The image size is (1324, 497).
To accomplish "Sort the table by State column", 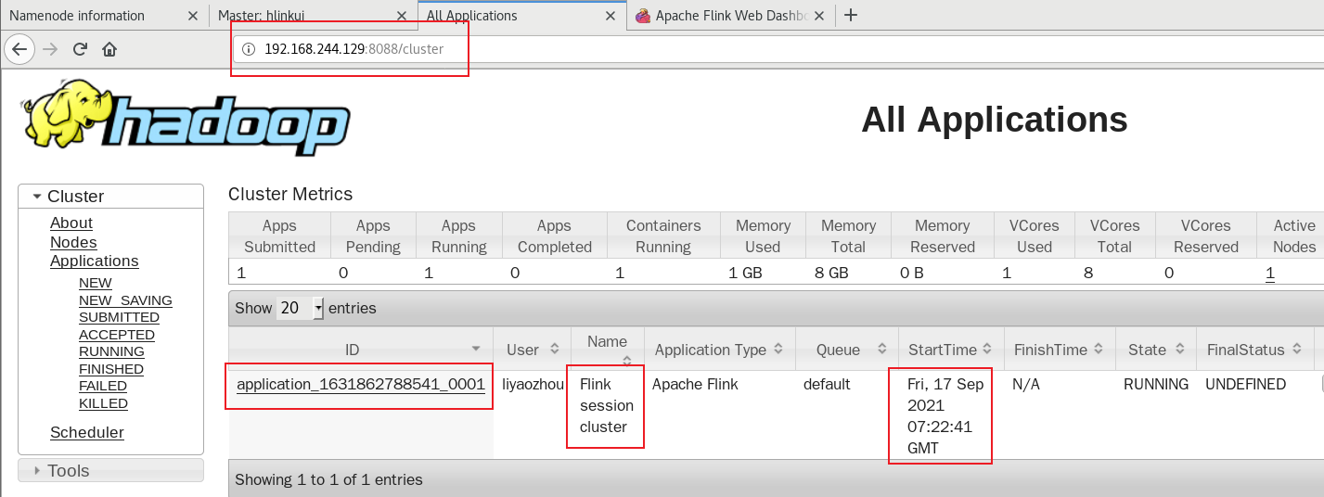I will pos(1156,350).
